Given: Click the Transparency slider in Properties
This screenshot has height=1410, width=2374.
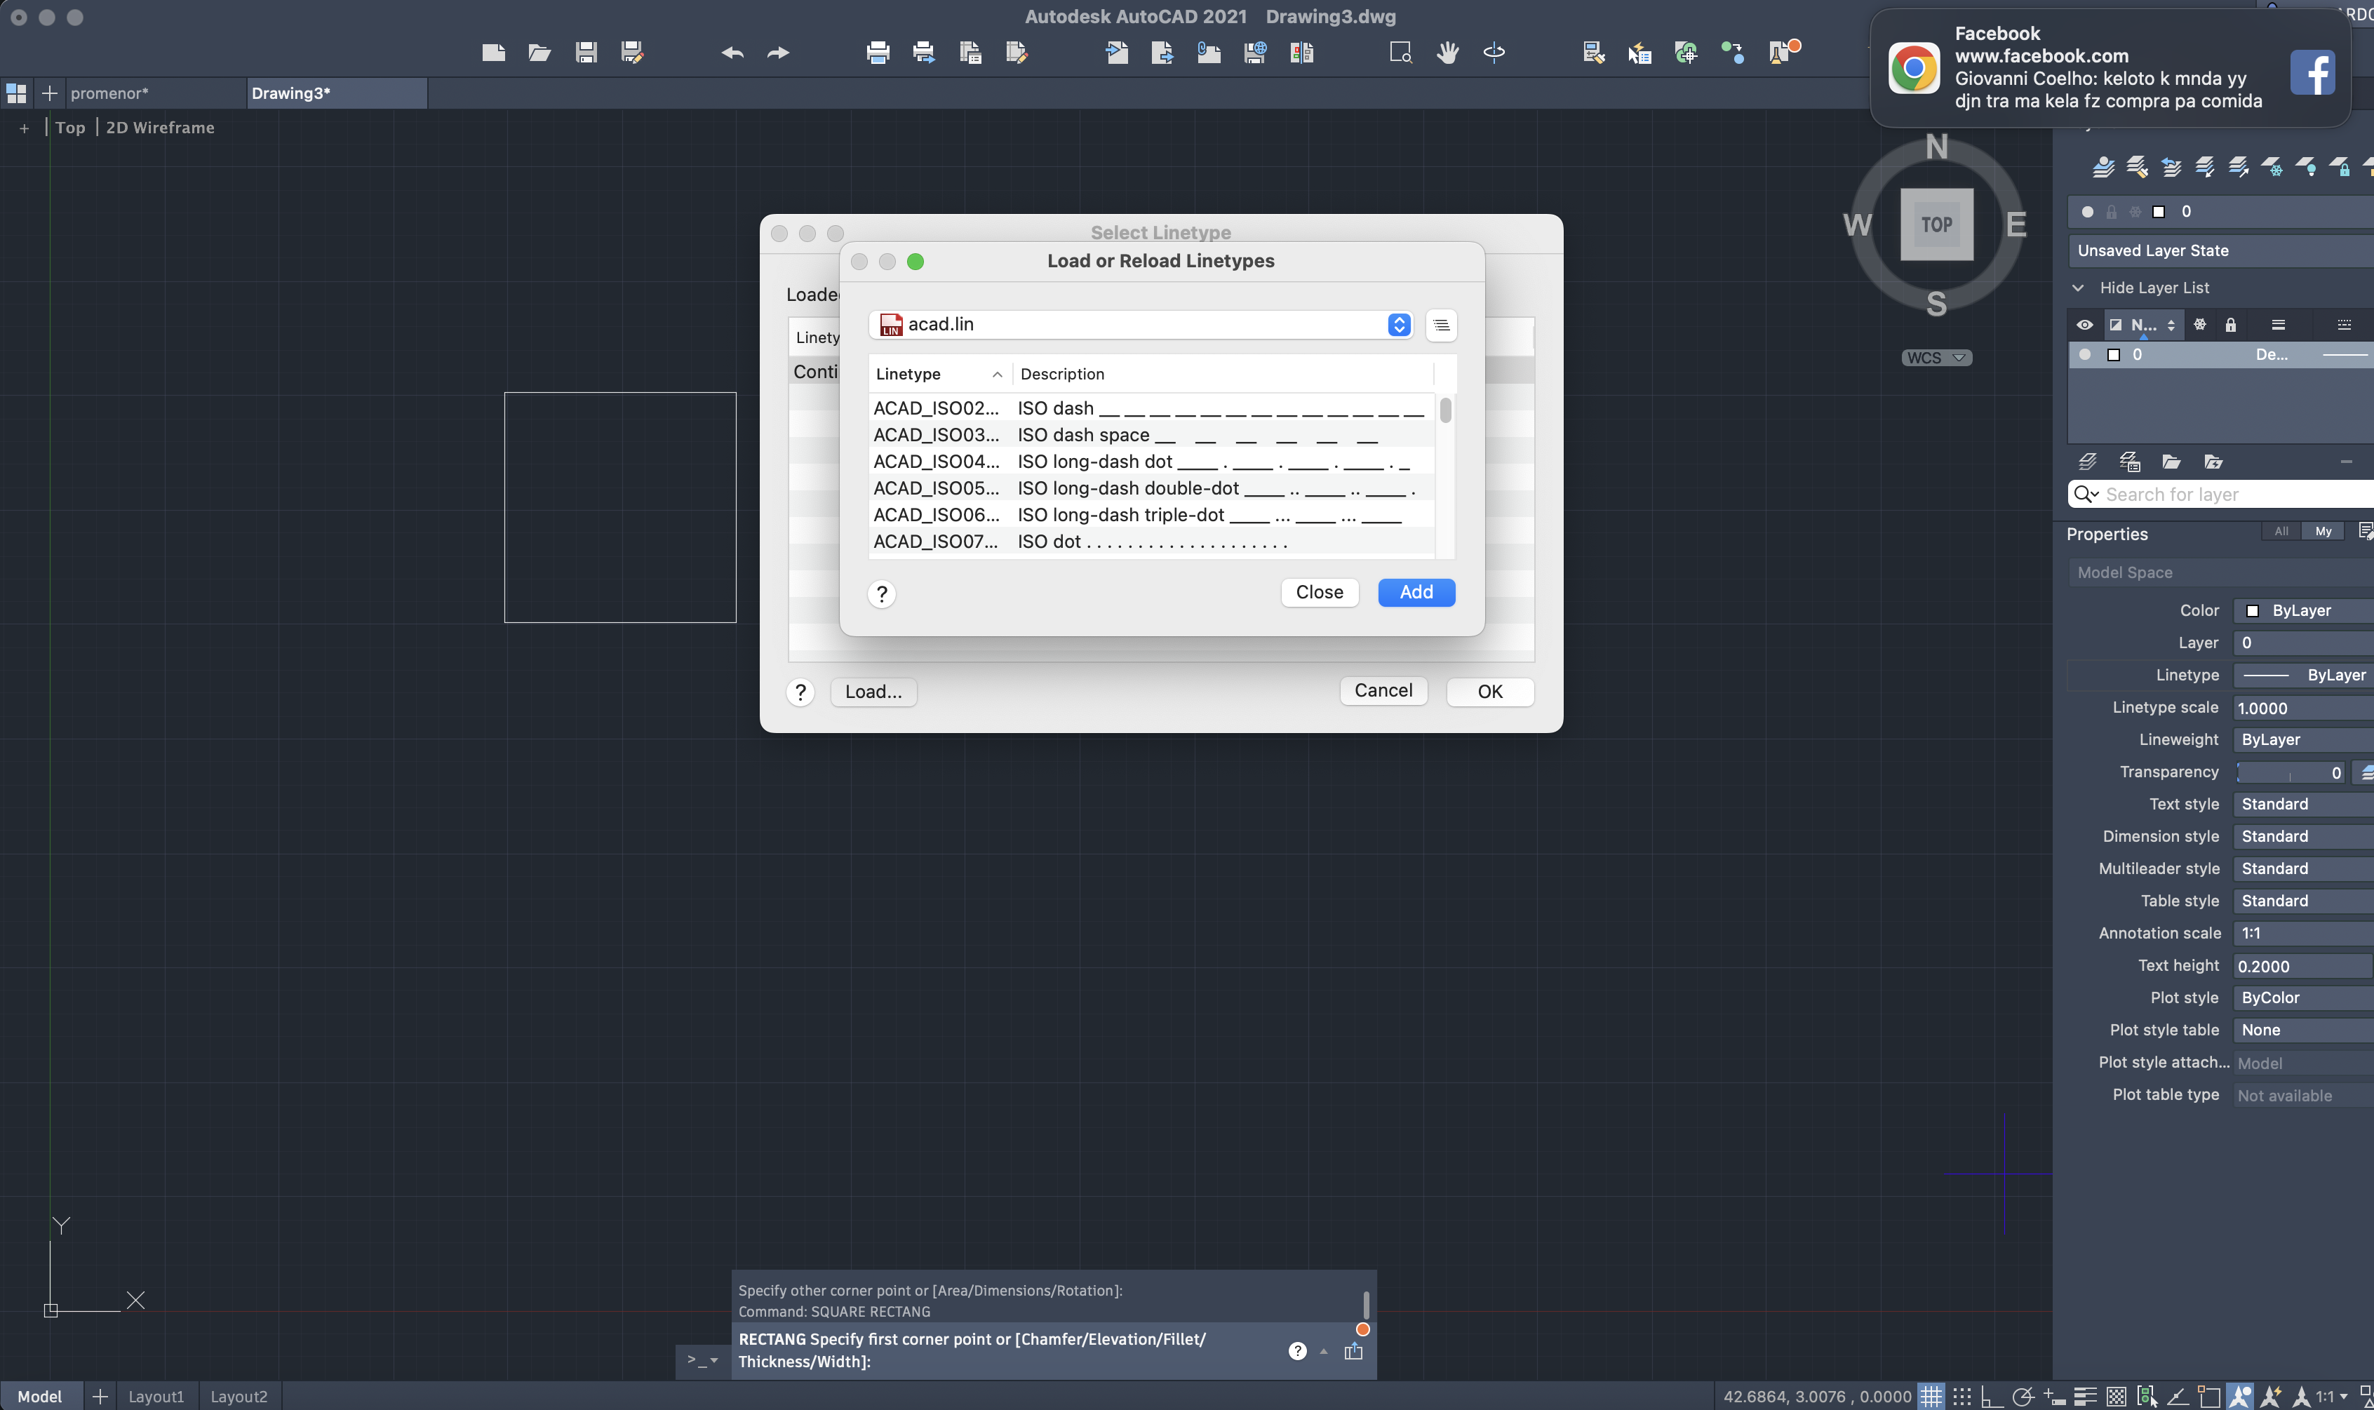Looking at the screenshot, I should click(2289, 772).
